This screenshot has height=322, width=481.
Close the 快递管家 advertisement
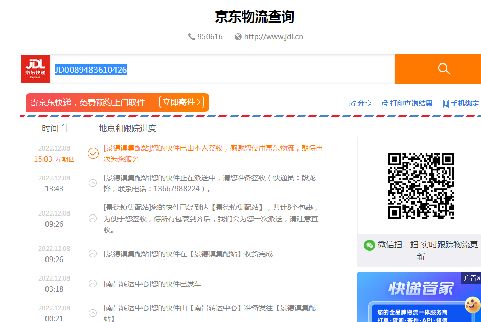click(x=478, y=278)
